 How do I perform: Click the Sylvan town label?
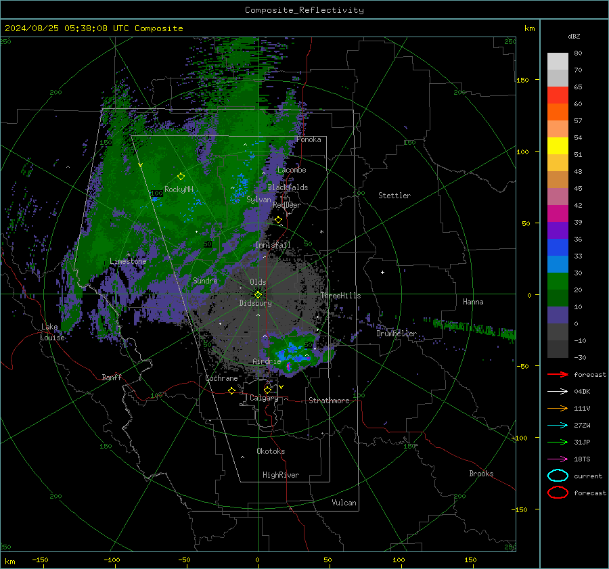(258, 200)
